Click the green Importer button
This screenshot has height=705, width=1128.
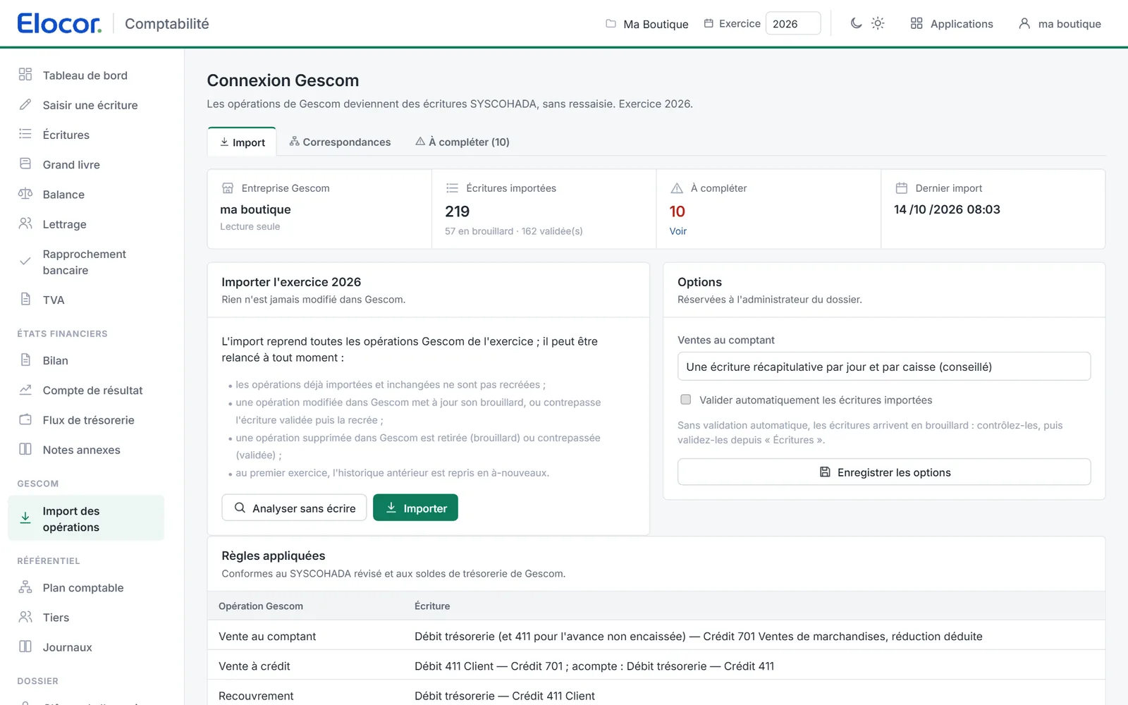tap(415, 508)
